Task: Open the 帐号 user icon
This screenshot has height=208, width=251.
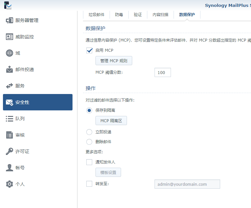Action: (x=10, y=168)
